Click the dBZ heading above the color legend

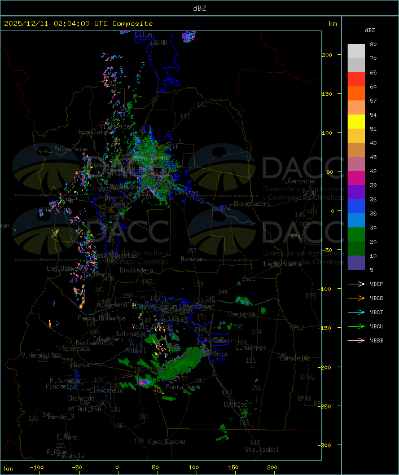(370, 30)
